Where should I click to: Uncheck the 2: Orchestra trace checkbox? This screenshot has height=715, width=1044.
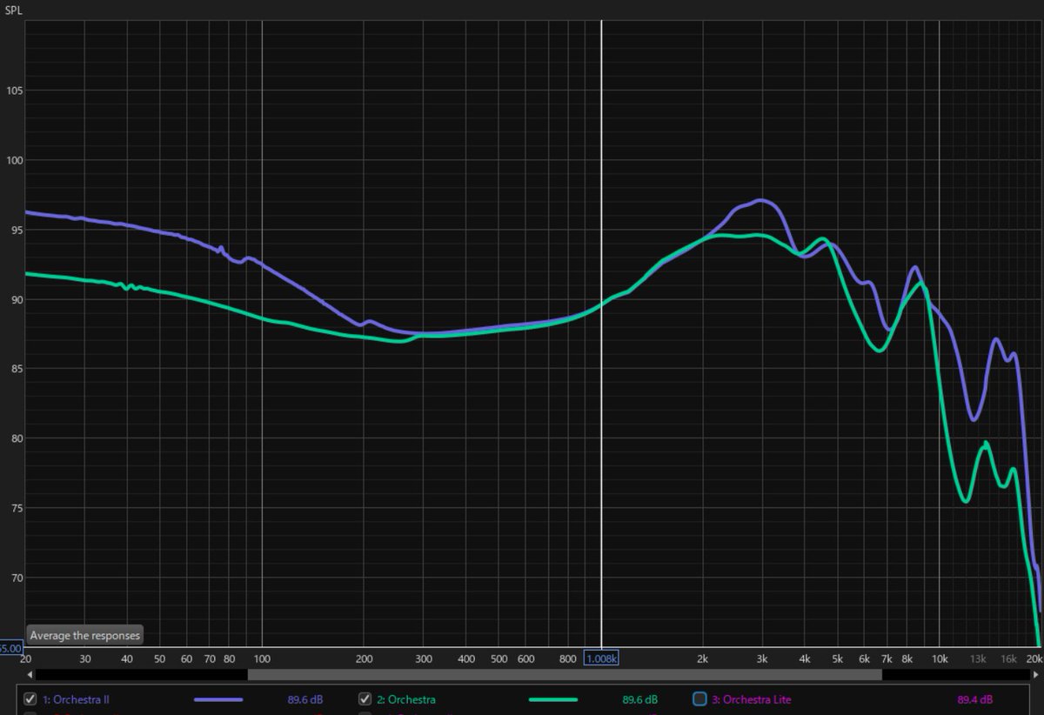click(365, 699)
